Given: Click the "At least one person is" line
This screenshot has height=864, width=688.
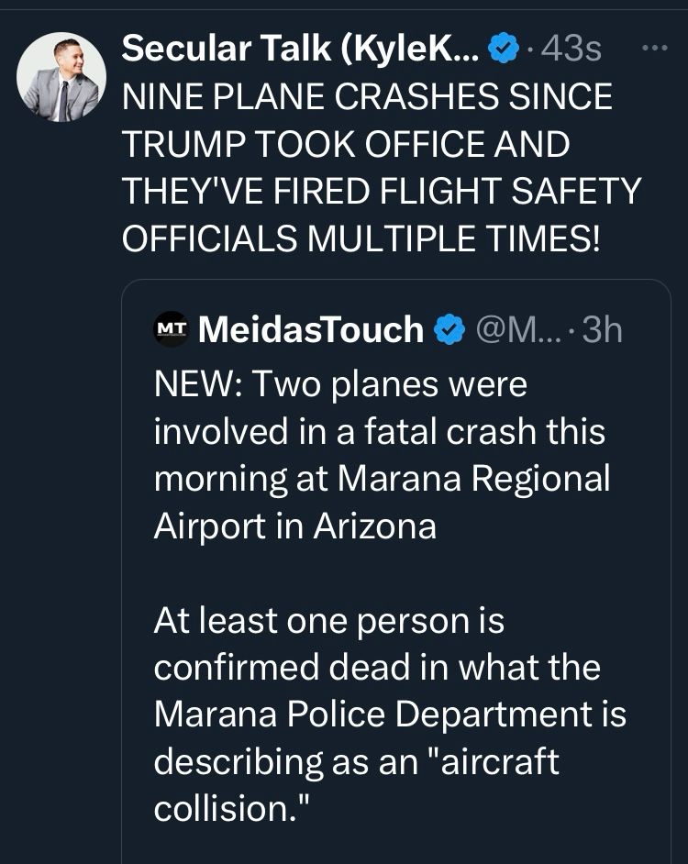Looking at the screenshot, I should click(329, 621).
